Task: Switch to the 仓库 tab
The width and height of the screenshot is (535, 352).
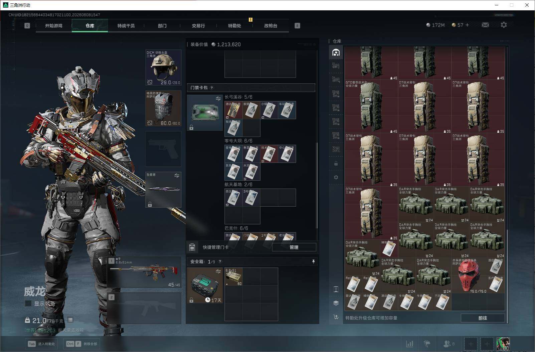Action: (90, 26)
